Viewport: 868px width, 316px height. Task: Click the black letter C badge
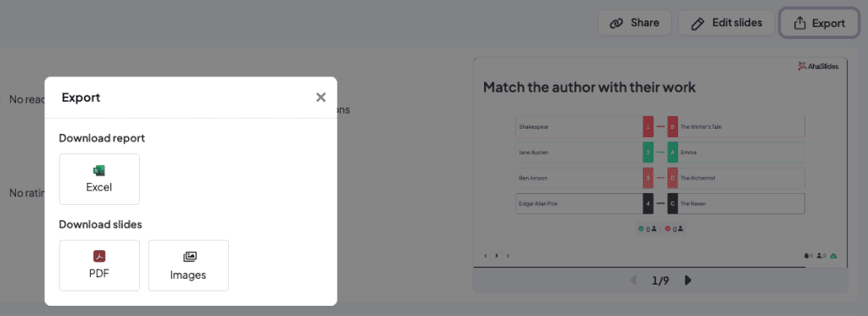pyautogui.click(x=672, y=203)
